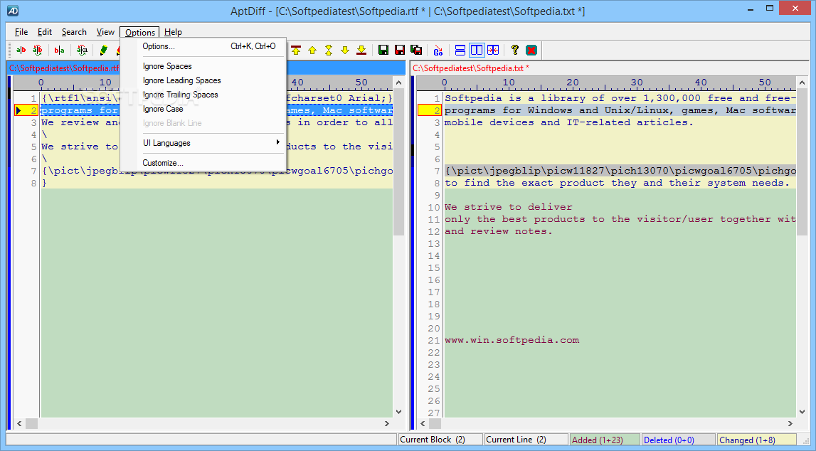Click the green marker pen toolbar icon
The width and height of the screenshot is (816, 451).
104,50
